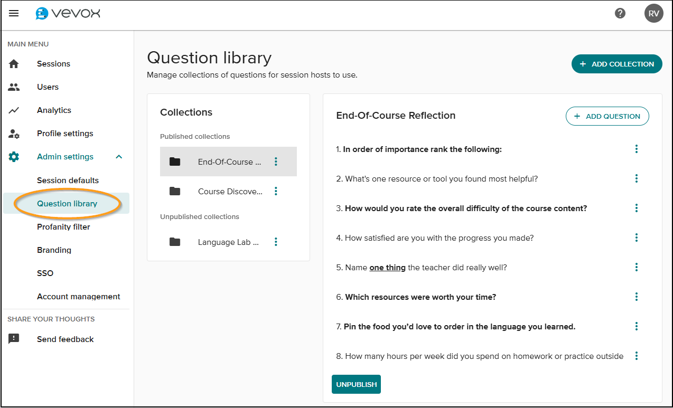Click the Course Discovery collection folder icon
673x408 pixels.
(x=175, y=191)
